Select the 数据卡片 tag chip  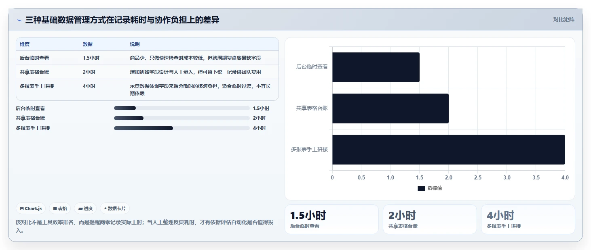tap(115, 208)
